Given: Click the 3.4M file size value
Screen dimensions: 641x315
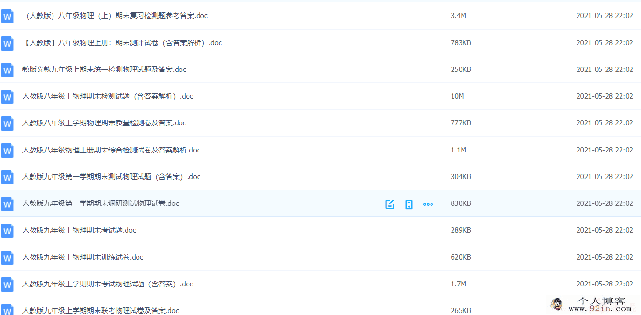Looking at the screenshot, I should click(458, 16).
